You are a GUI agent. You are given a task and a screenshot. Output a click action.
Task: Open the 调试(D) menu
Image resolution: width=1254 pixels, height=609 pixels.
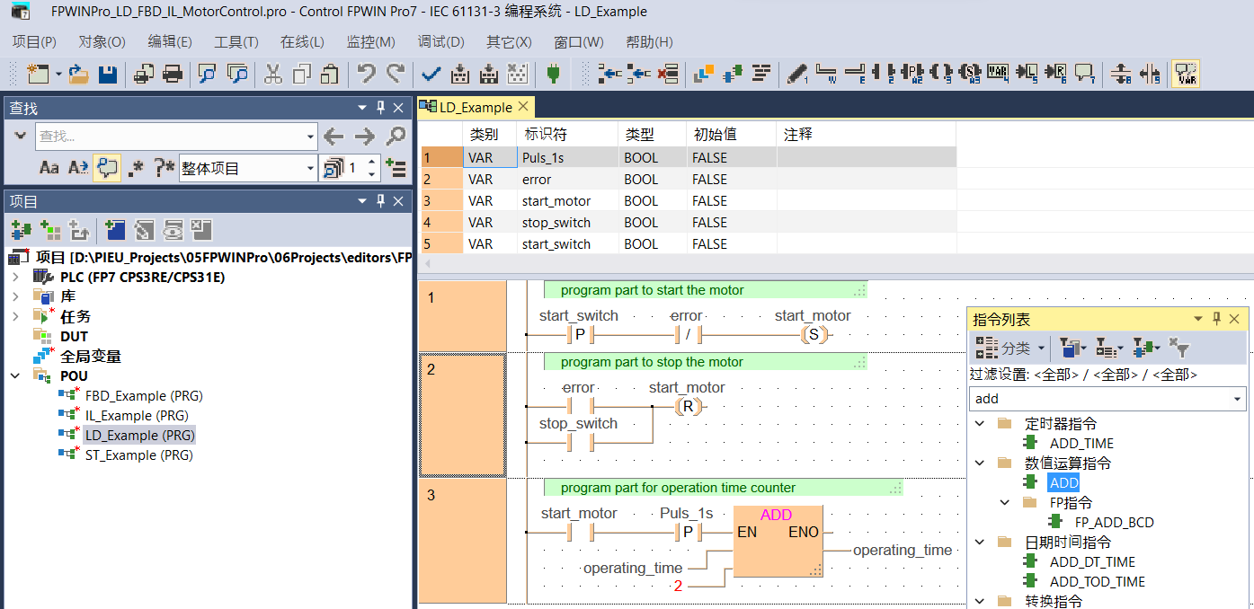tap(440, 42)
